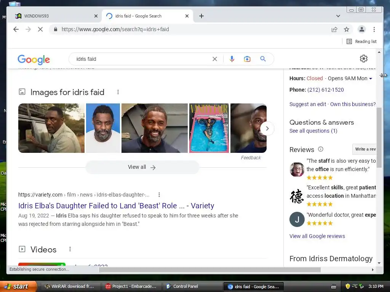
Task: Click the Reviews info icon
Action: click(321, 149)
